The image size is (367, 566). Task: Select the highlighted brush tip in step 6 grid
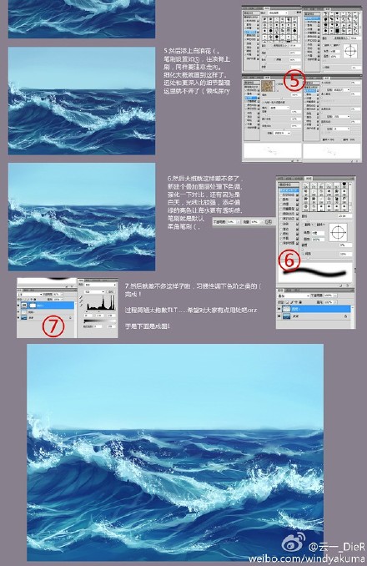pos(321,208)
